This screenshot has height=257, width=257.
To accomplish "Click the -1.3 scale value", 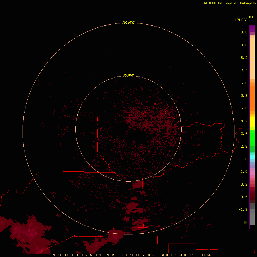I will pos(243,210).
